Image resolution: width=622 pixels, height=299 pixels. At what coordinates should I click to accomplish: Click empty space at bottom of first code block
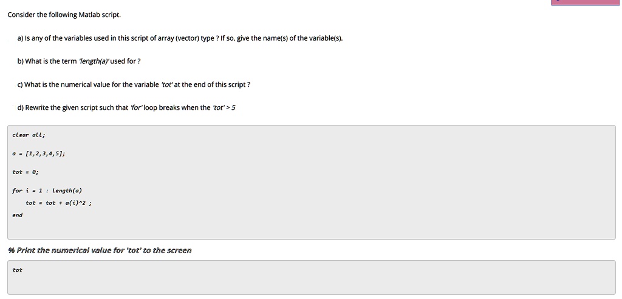(312, 230)
